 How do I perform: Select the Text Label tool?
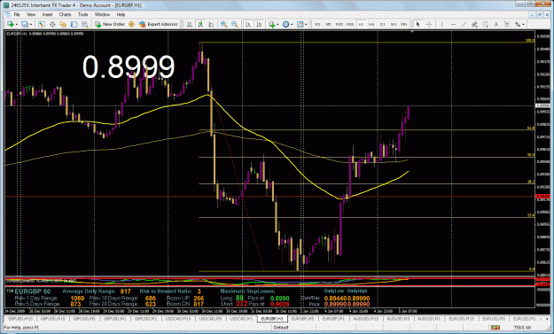point(507,24)
